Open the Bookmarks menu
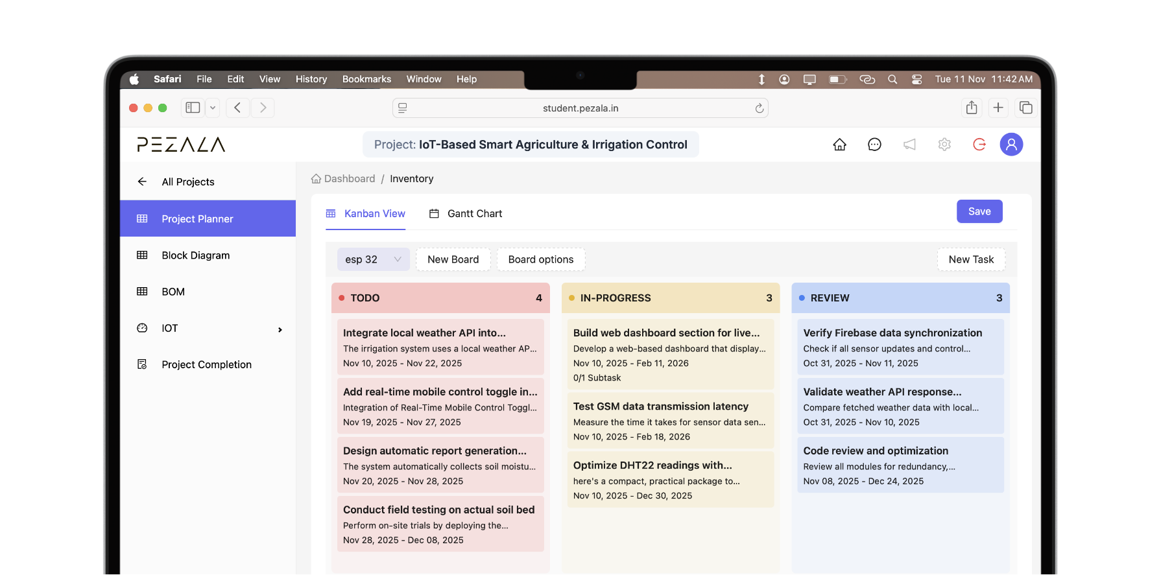This screenshot has width=1161, height=575. [x=366, y=79]
